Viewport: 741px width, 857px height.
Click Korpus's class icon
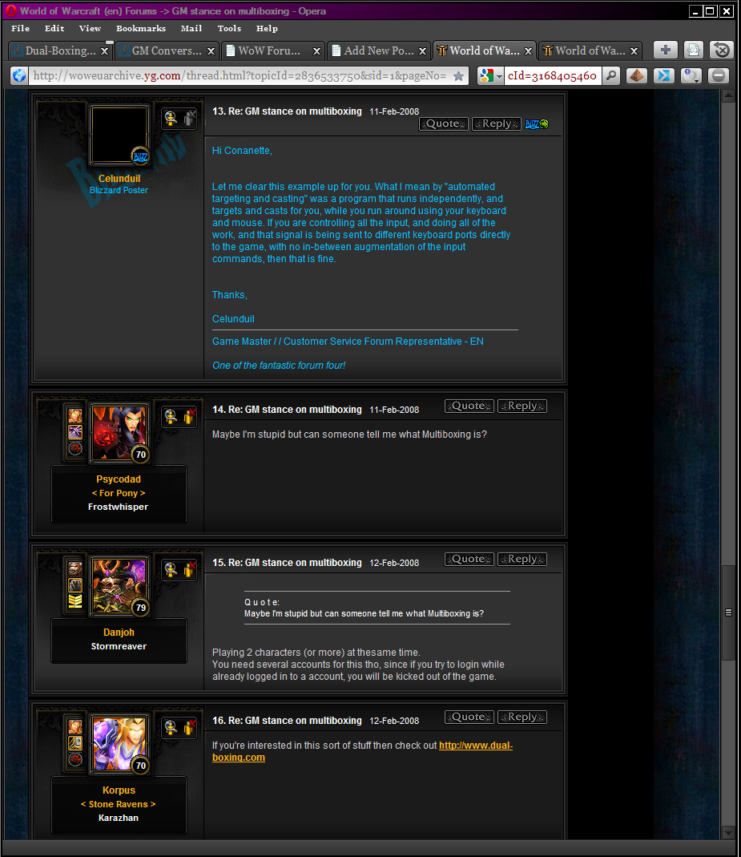point(75,743)
